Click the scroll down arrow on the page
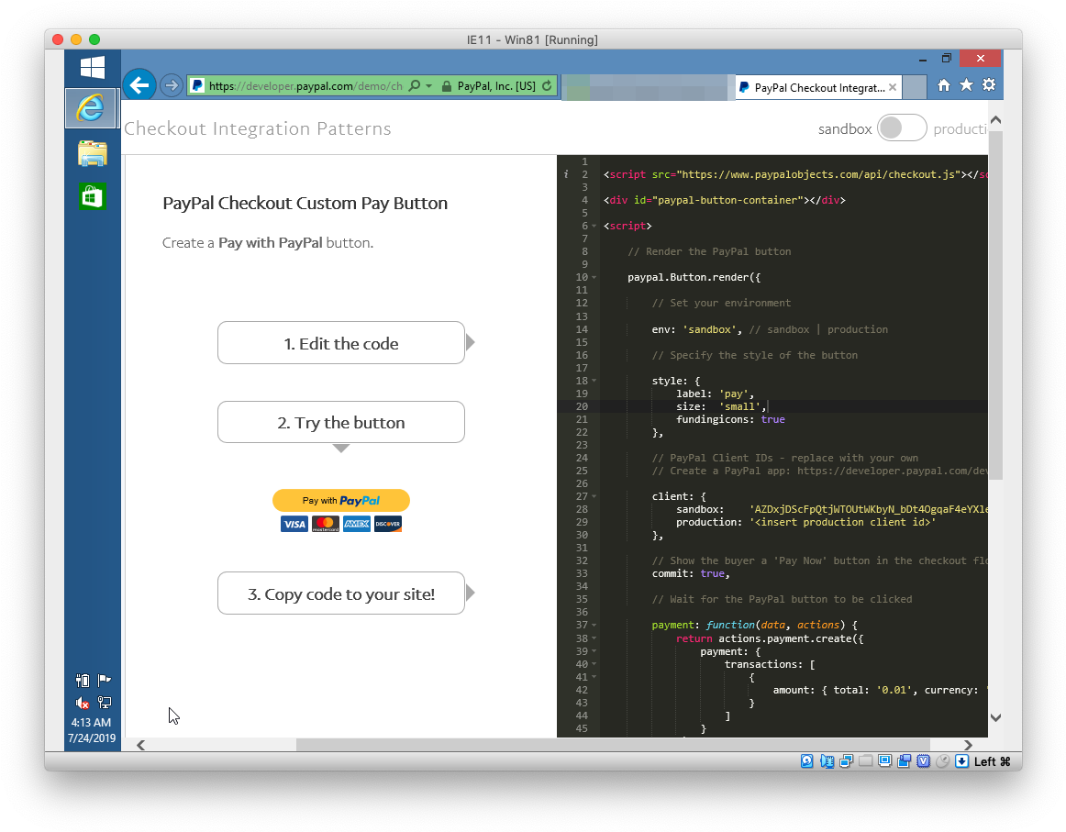 click(x=995, y=717)
